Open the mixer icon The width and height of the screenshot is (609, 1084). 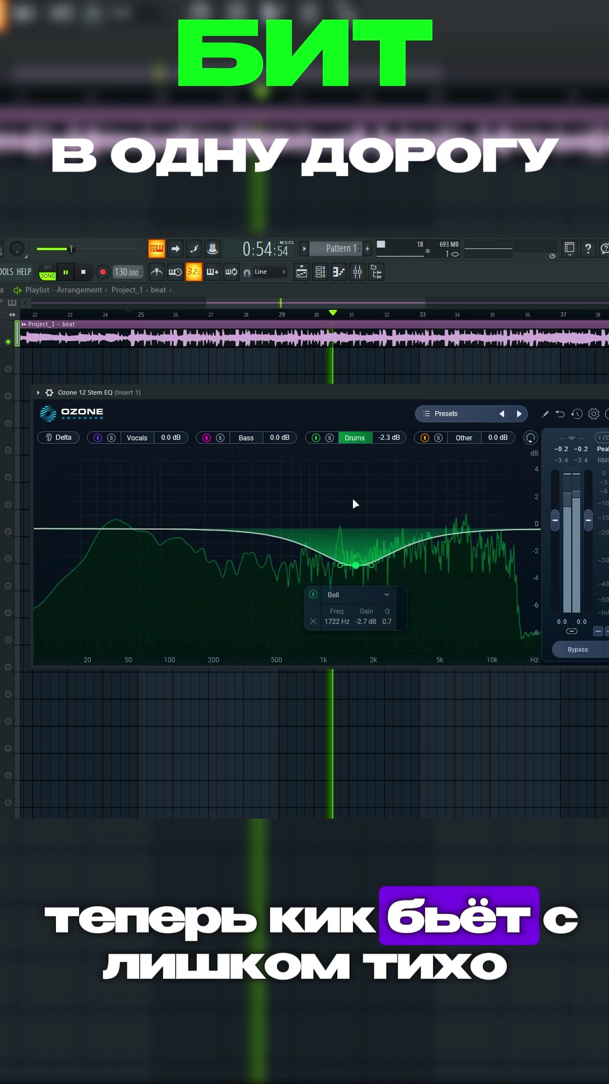[358, 272]
